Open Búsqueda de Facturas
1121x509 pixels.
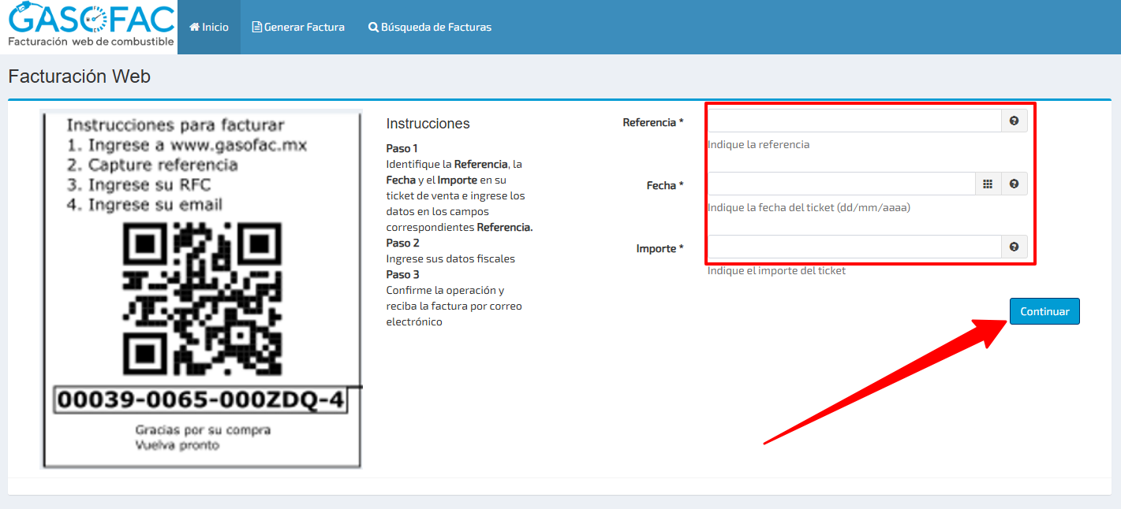430,27
